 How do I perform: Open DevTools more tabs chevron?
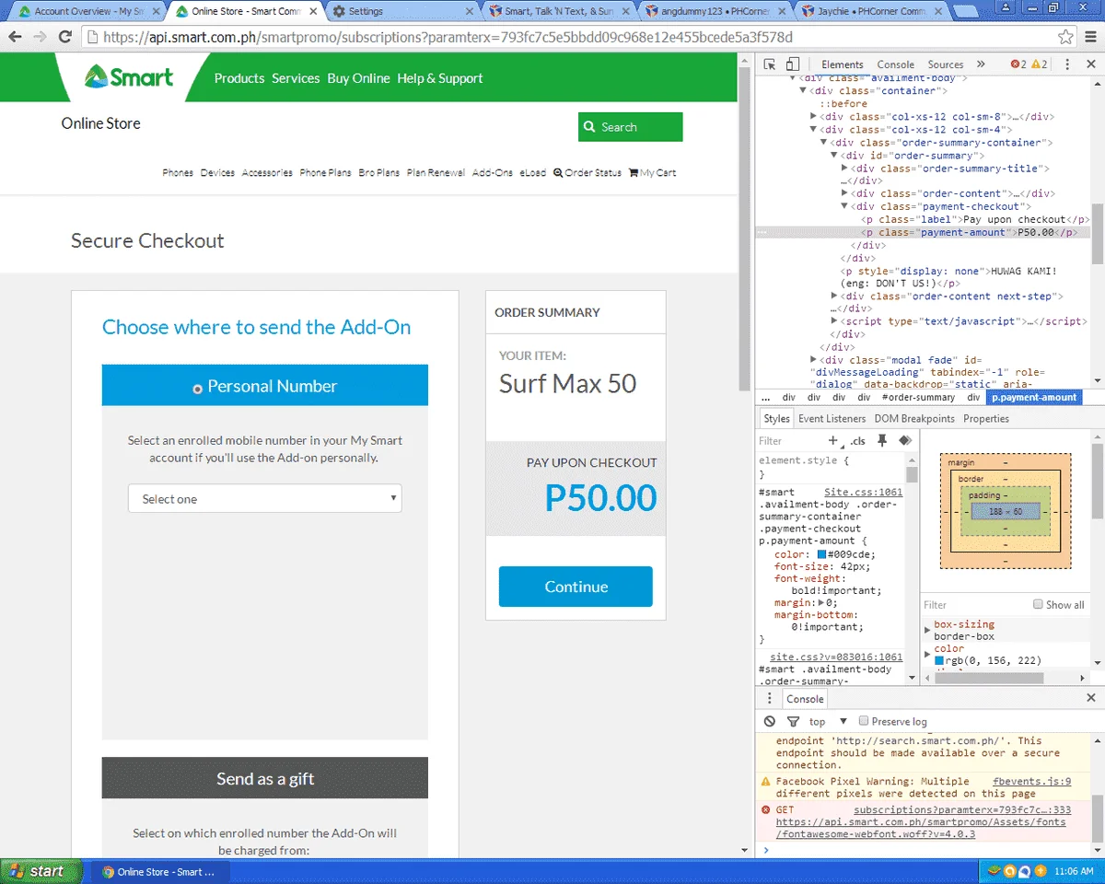[x=981, y=64]
